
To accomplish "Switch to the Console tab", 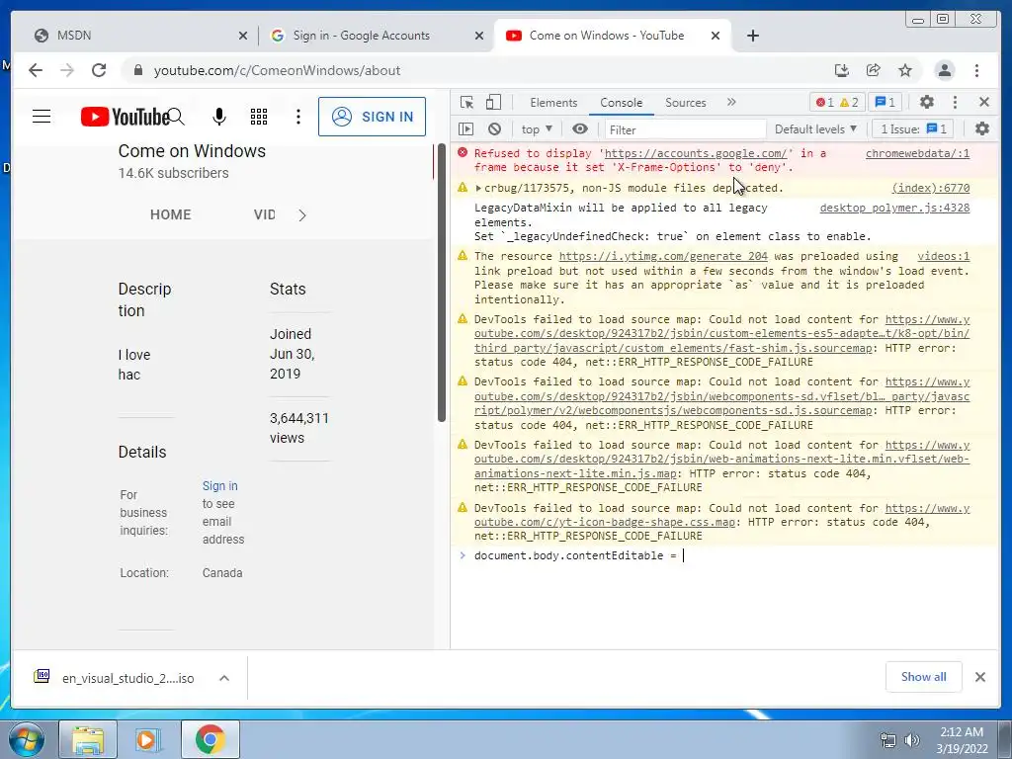I will pyautogui.click(x=621, y=103).
